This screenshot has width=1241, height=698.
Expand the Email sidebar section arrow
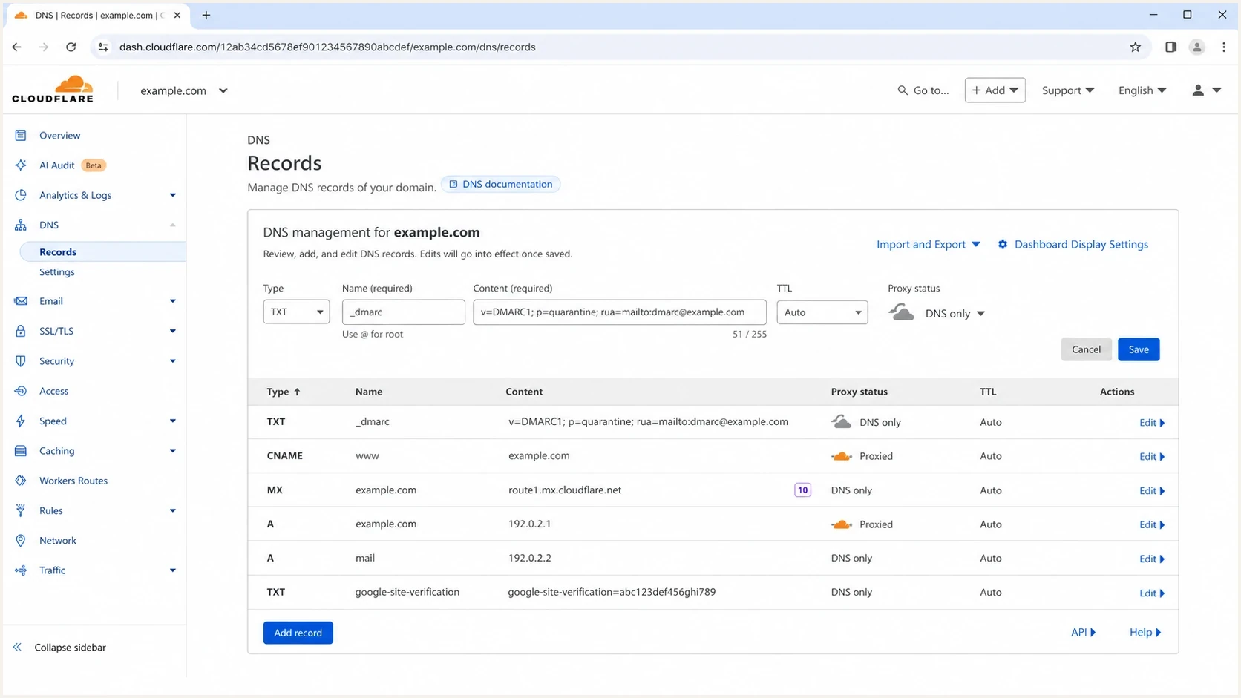pos(173,301)
